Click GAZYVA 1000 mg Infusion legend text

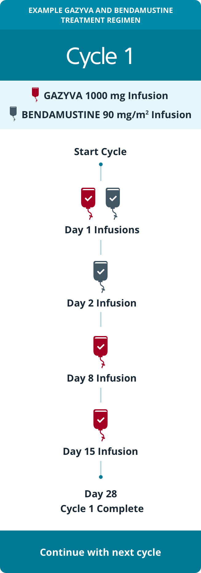[x=106, y=96]
